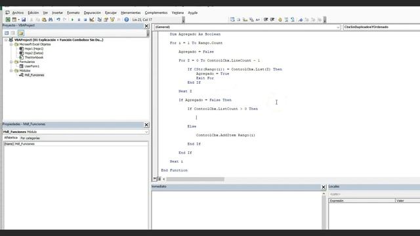The image size is (420, 236).
Task: Comment the block with Comment Block icon
Action: pos(286,20)
